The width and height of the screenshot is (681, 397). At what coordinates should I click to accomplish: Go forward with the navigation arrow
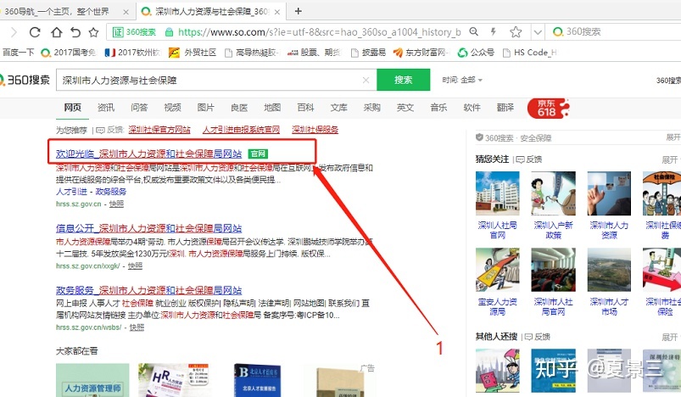point(14,32)
